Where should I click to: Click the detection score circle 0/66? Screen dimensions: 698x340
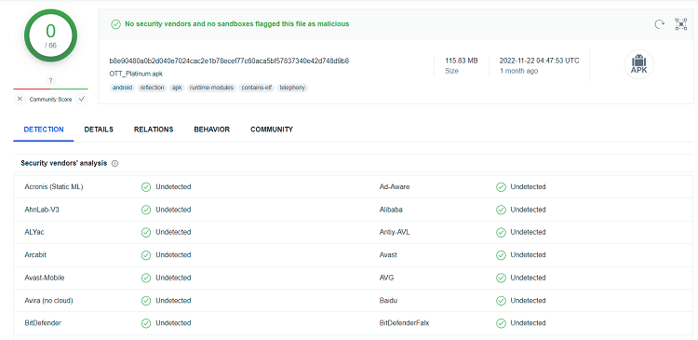click(51, 36)
